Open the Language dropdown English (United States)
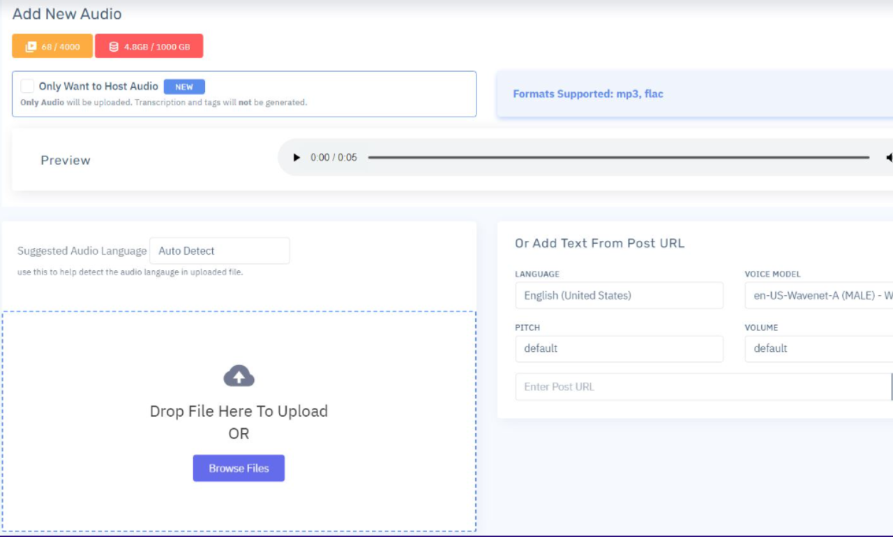This screenshot has width=893, height=537. pyautogui.click(x=619, y=295)
